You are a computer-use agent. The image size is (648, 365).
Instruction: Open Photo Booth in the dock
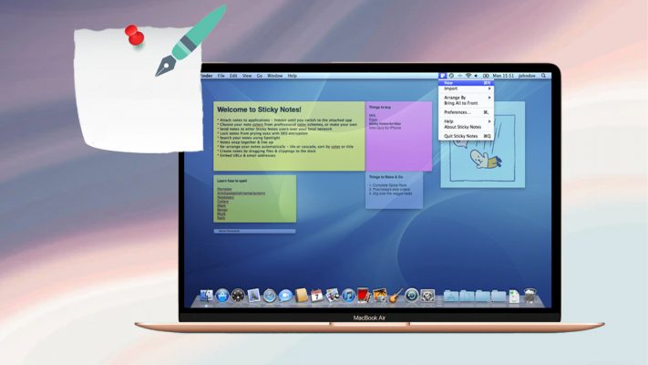coord(364,296)
